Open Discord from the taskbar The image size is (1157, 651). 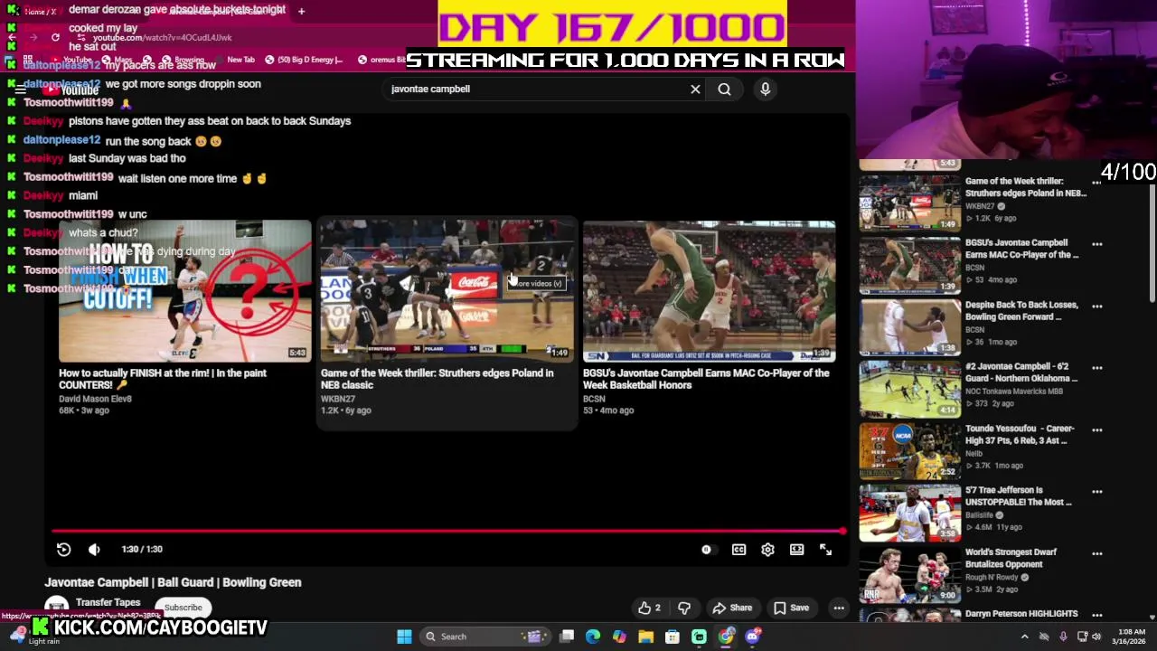coord(753,637)
